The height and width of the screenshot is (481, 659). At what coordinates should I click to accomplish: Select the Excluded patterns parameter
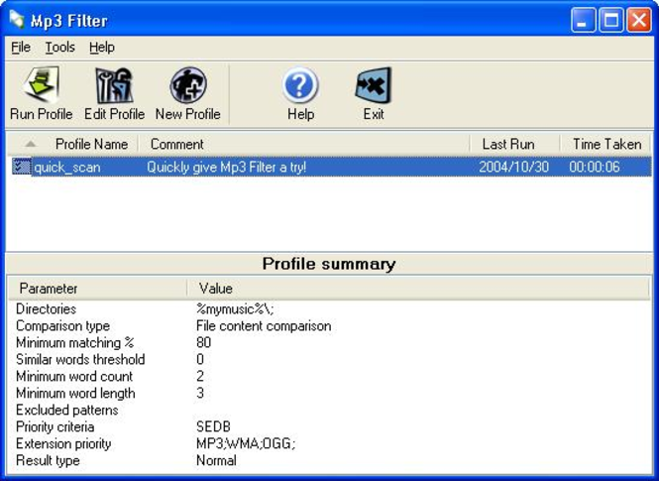pyautogui.click(x=67, y=410)
